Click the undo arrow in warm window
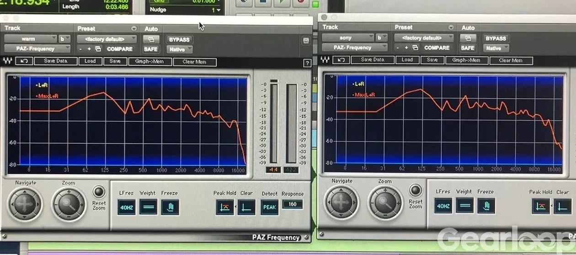Viewport: 576px width, 255px height. 24,61
